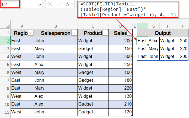
Task: Open the Product column filter dropdown
Action: tap(105, 33)
